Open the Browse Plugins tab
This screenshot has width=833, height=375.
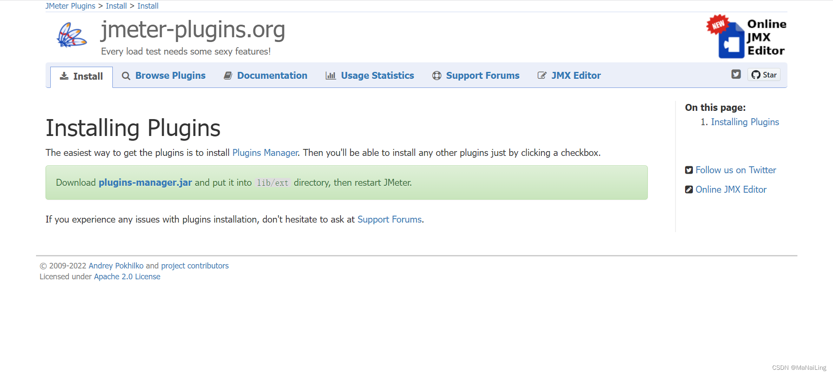click(x=164, y=75)
